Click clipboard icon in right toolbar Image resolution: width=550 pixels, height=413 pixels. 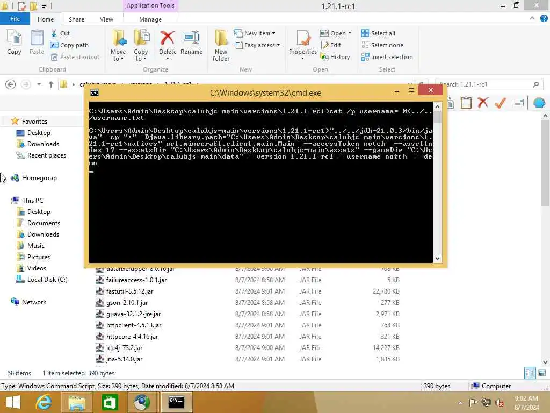point(466,103)
